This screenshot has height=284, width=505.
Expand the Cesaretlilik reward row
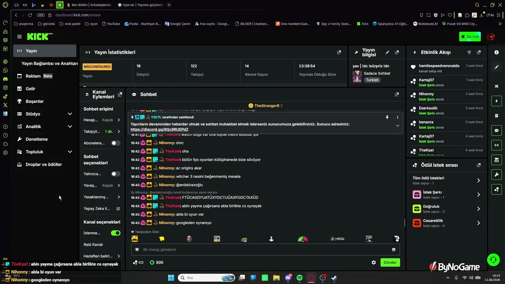coord(446,223)
